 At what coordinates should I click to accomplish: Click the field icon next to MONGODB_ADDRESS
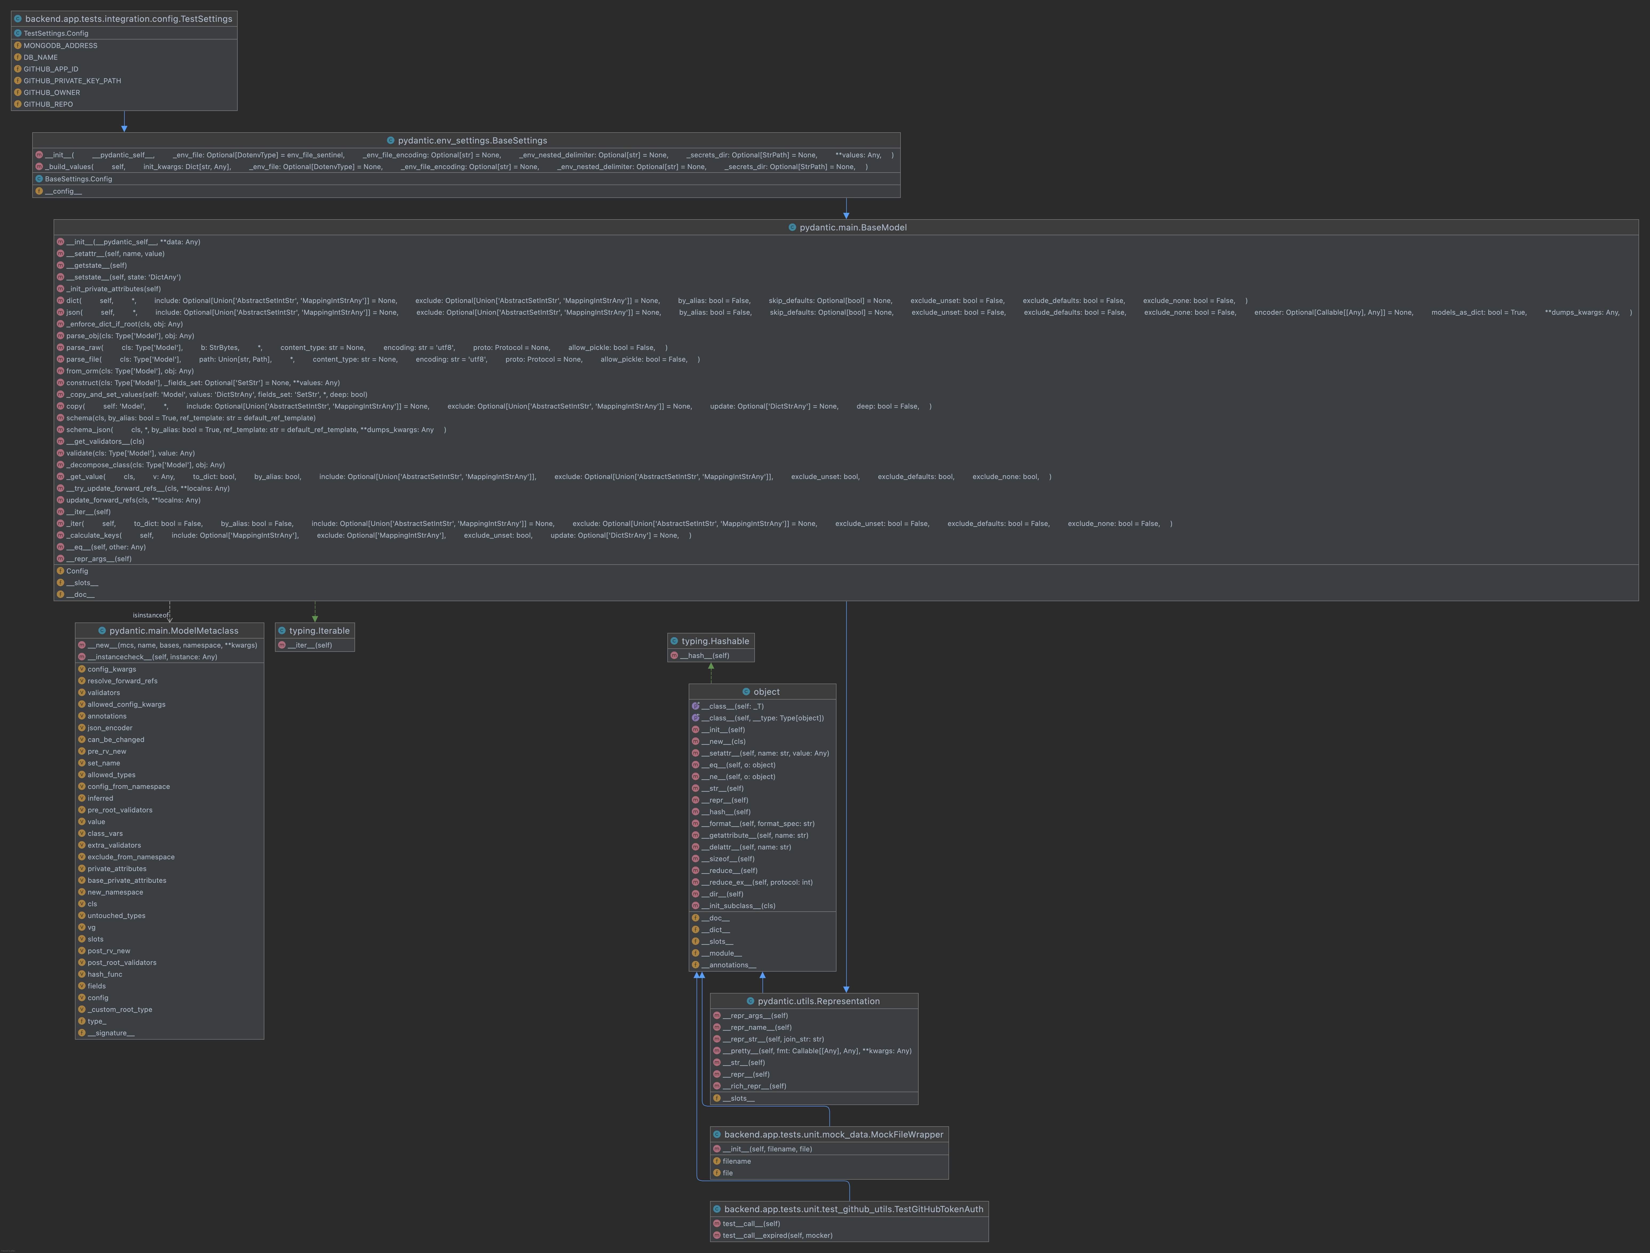point(18,46)
